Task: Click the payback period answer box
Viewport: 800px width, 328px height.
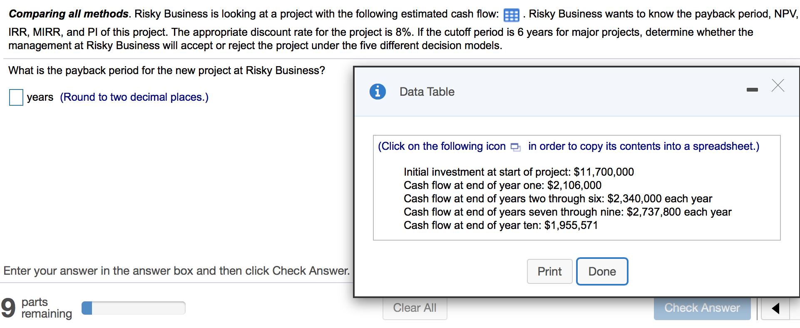Action: [16, 97]
